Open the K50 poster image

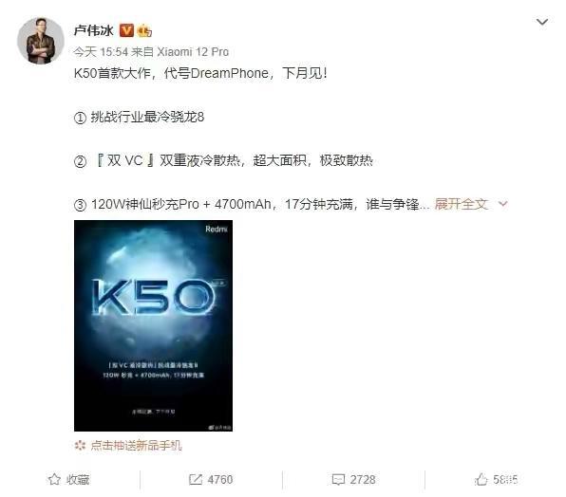click(x=153, y=325)
